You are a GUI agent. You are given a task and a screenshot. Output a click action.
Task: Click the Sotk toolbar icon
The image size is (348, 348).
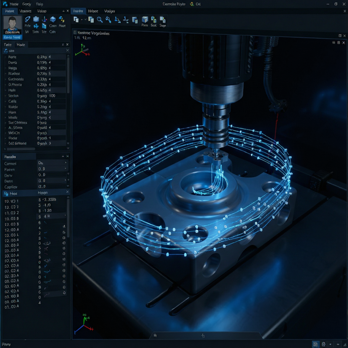154,19
